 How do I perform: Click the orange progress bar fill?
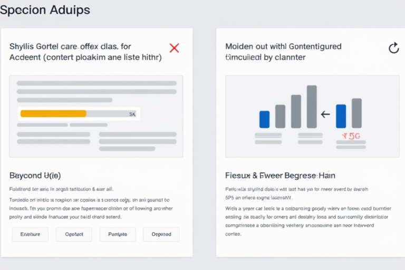click(x=53, y=113)
